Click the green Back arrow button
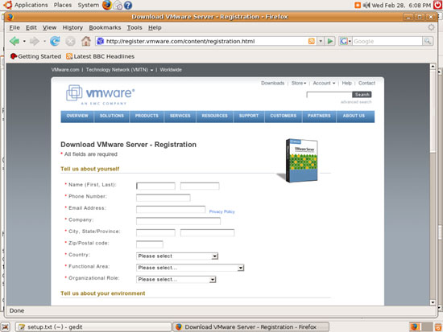The width and height of the screenshot is (443, 332). pyautogui.click(x=14, y=41)
